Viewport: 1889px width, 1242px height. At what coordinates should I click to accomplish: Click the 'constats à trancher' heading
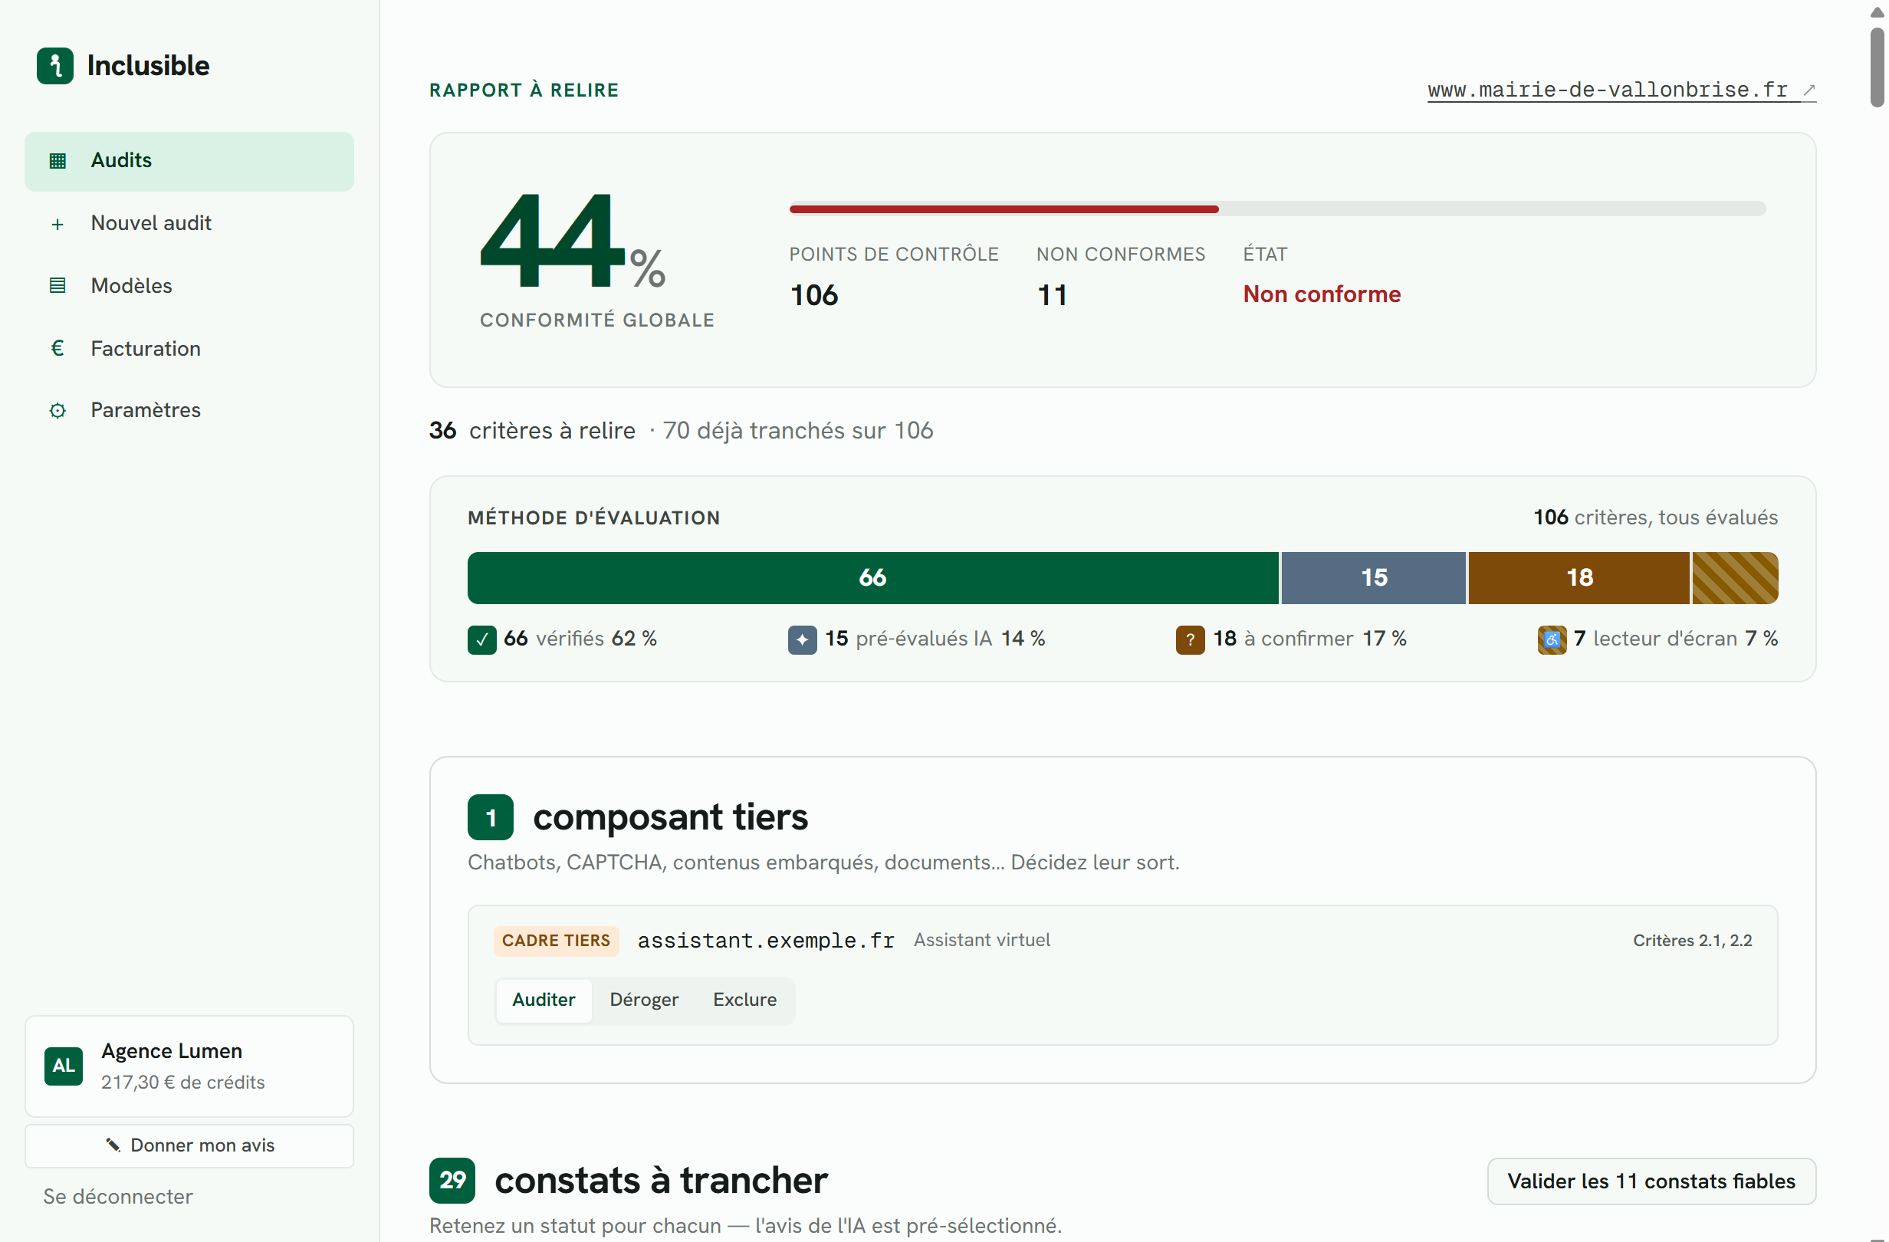[661, 1181]
